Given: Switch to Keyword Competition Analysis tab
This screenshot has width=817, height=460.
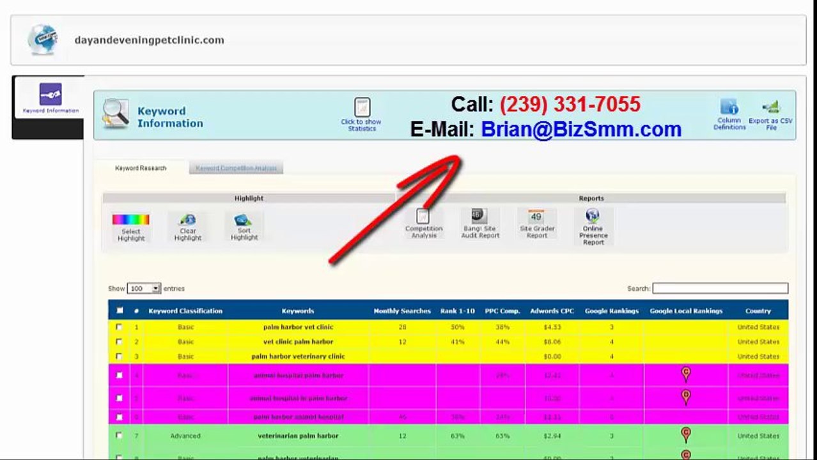Looking at the screenshot, I should tap(236, 168).
